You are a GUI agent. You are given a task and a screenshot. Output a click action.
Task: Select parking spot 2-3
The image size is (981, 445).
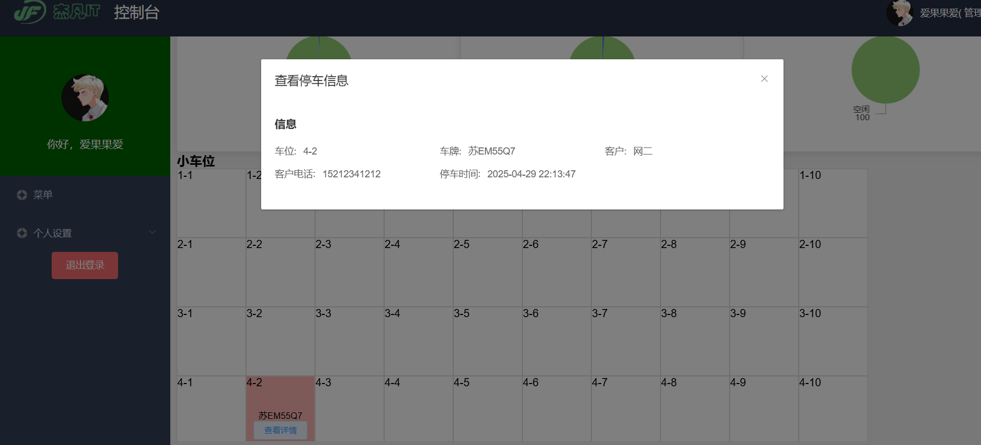[349, 272]
